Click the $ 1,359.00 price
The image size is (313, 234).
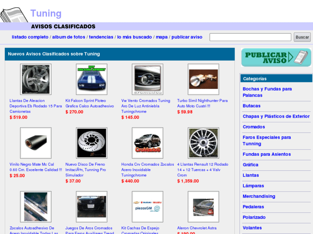(188, 181)
